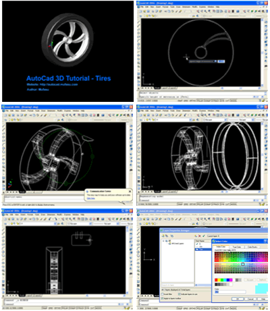
Task: Pick the red standard color swatch
Action: click(217, 280)
